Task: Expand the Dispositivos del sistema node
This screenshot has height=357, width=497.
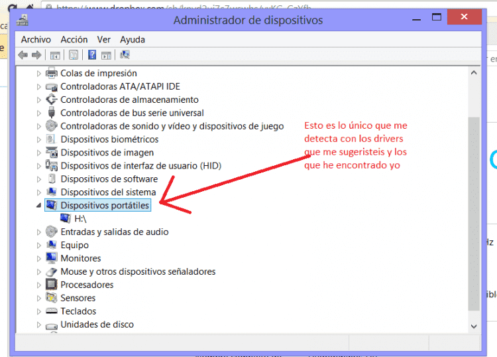Action: click(38, 192)
